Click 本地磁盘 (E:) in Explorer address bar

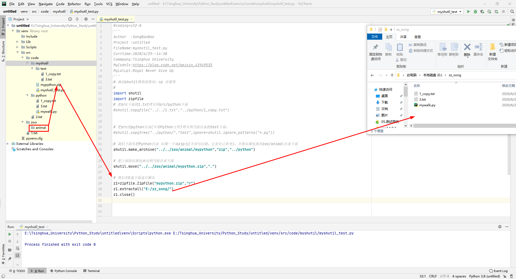(432, 75)
